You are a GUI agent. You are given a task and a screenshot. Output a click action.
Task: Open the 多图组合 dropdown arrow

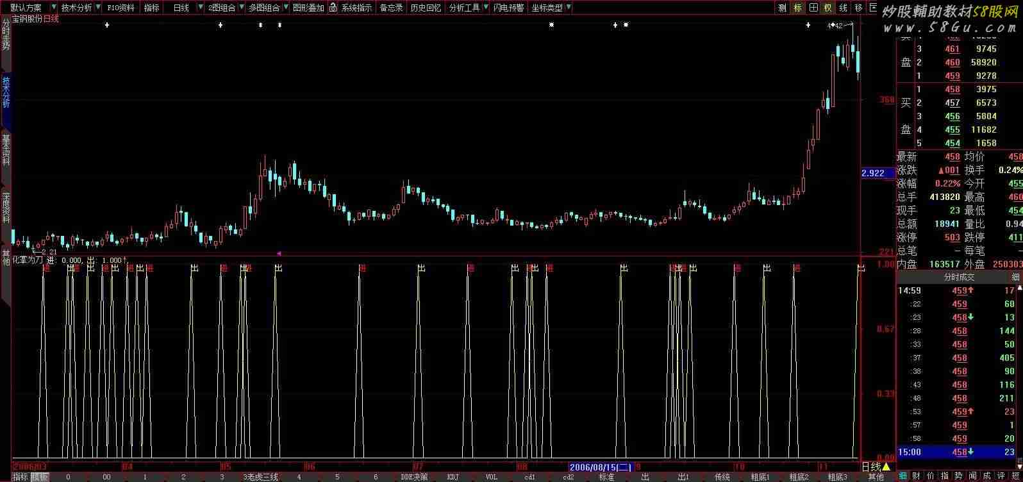click(x=285, y=8)
